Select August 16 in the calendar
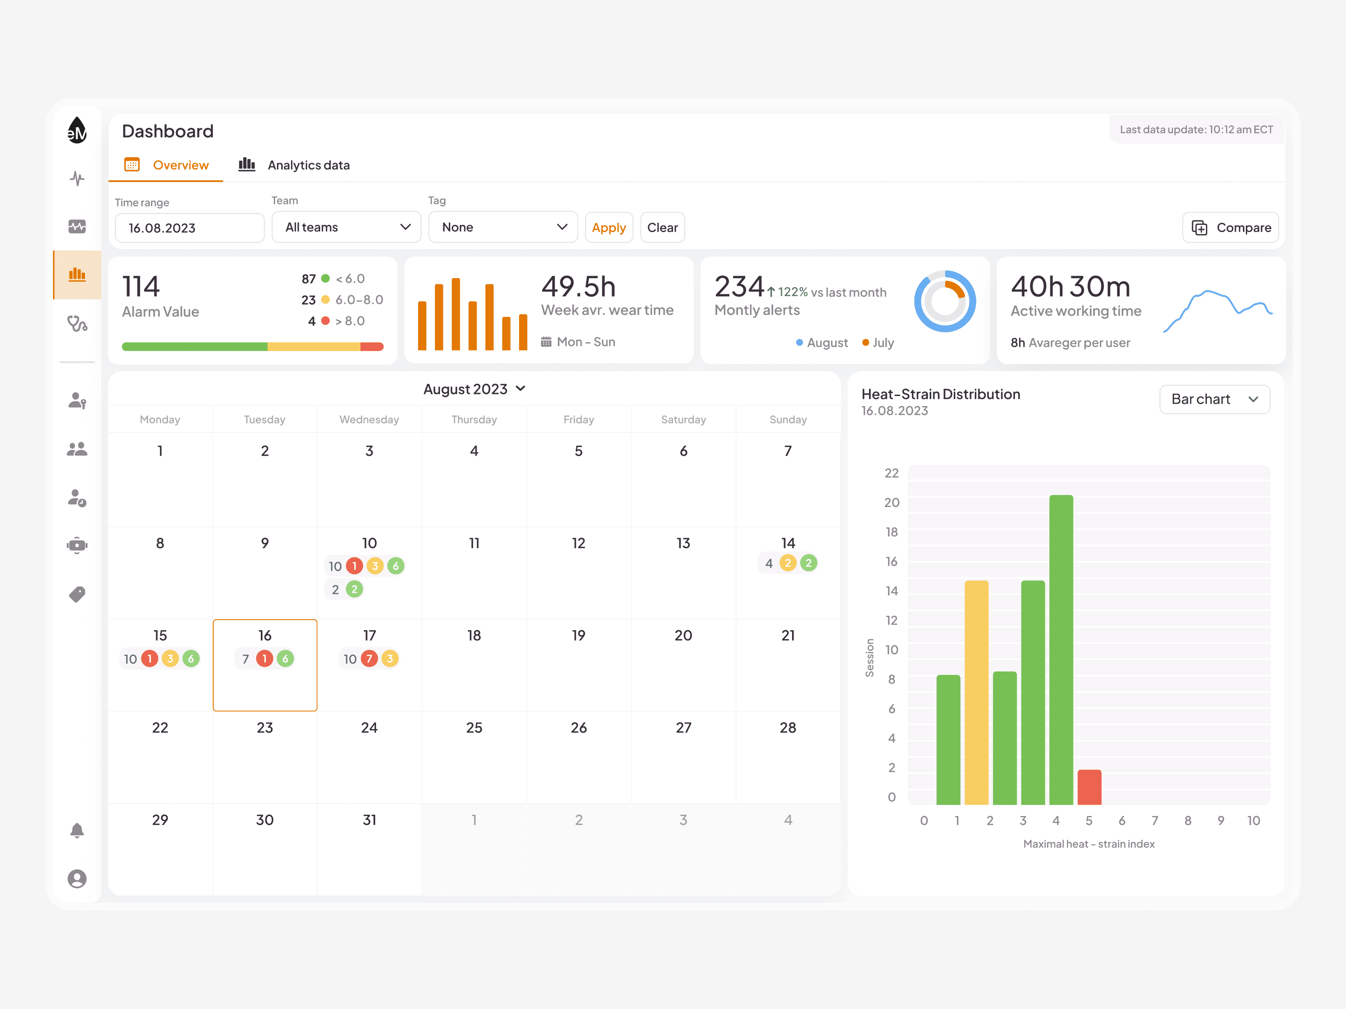 coord(265,665)
